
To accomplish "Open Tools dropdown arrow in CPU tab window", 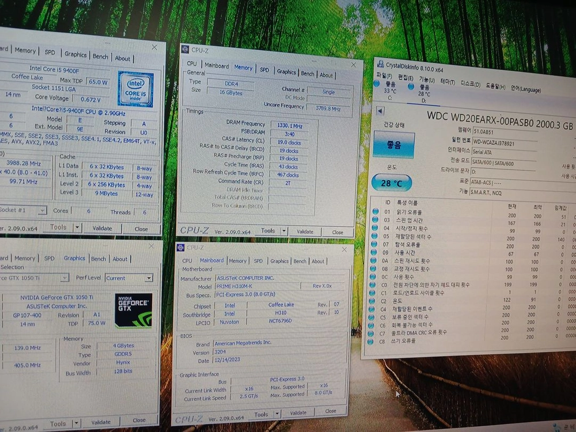I will [77, 228].
